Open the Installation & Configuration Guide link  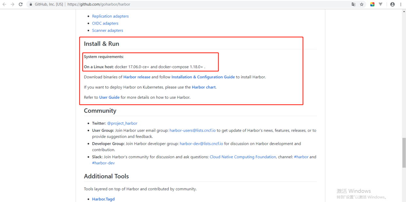pyautogui.click(x=203, y=77)
